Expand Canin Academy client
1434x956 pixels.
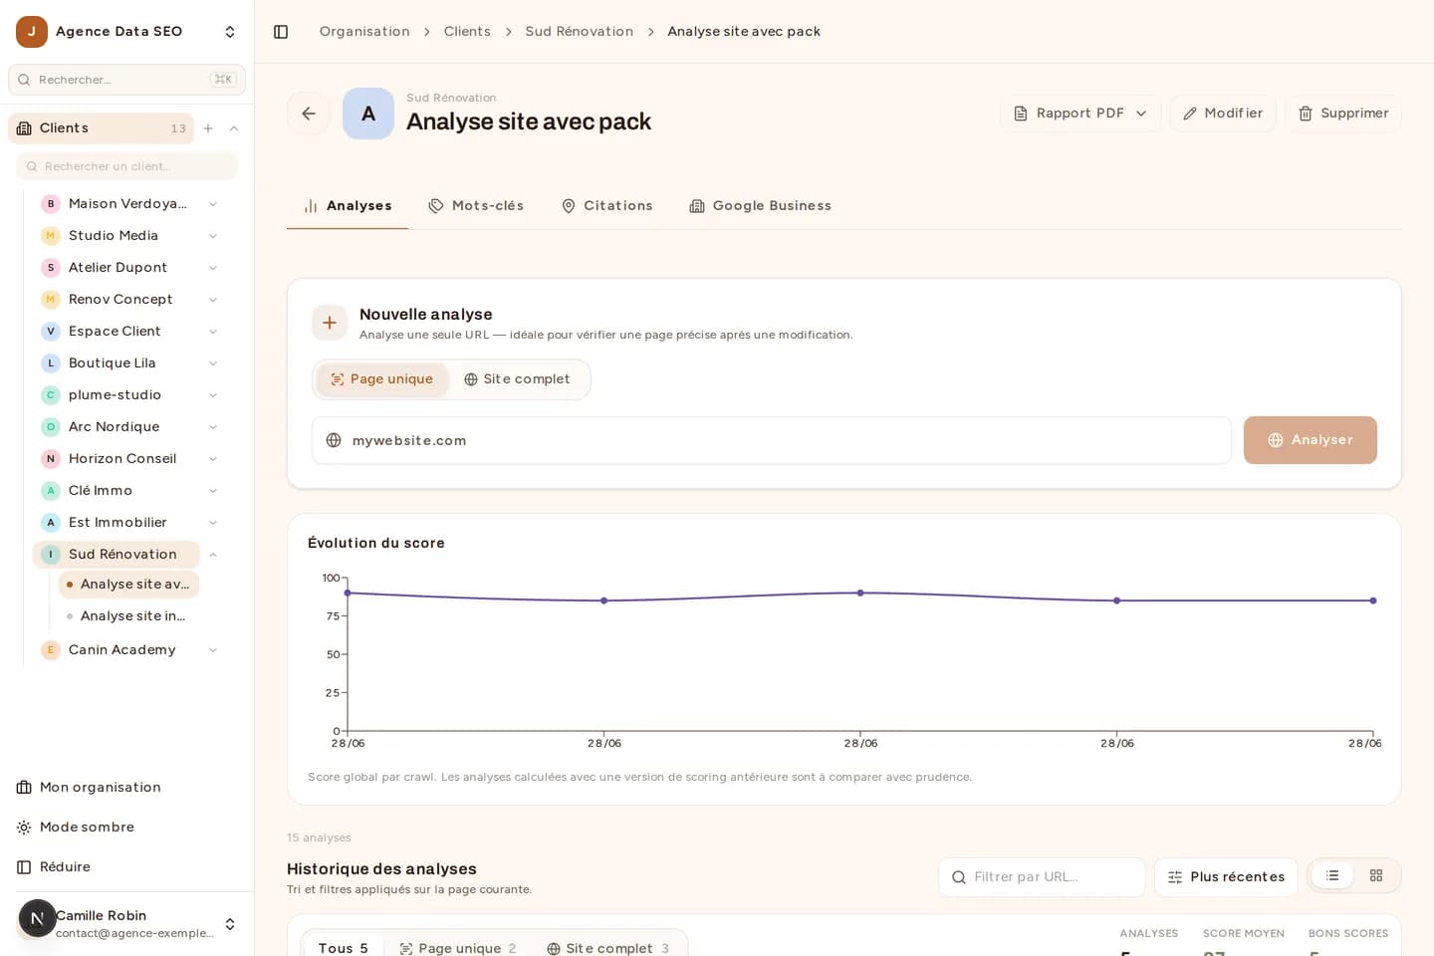[x=213, y=650]
